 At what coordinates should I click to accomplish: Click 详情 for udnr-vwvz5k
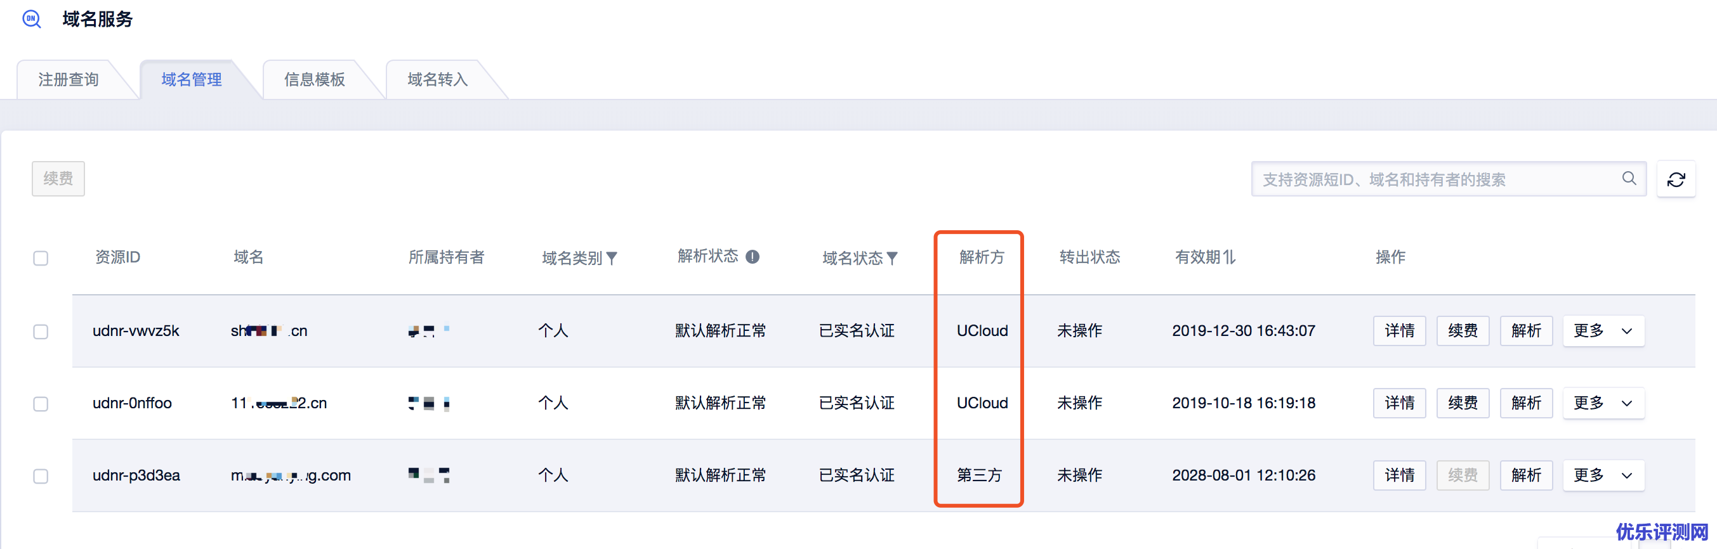1399,331
